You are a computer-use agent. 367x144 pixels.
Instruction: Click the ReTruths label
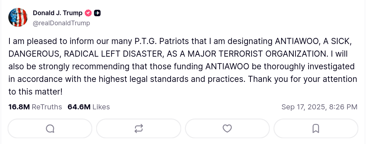coord(47,107)
